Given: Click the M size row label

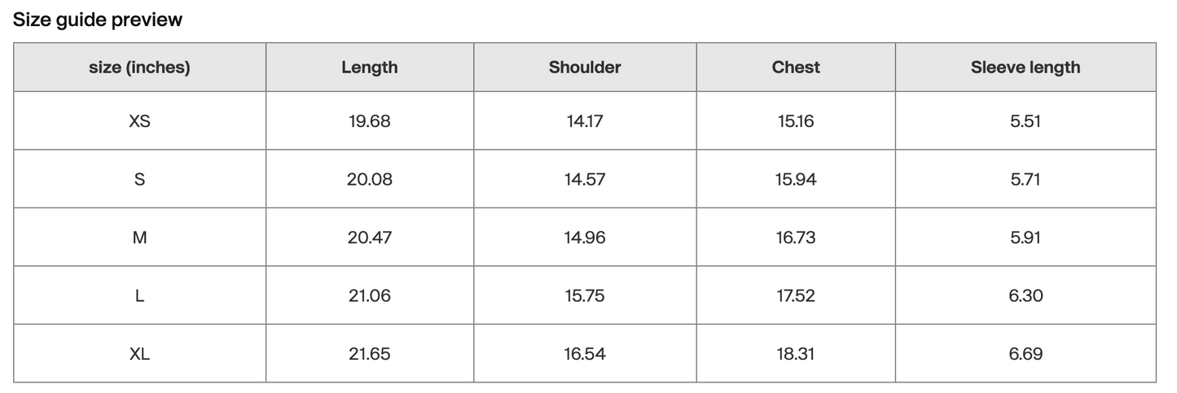Looking at the screenshot, I should coord(139,238).
